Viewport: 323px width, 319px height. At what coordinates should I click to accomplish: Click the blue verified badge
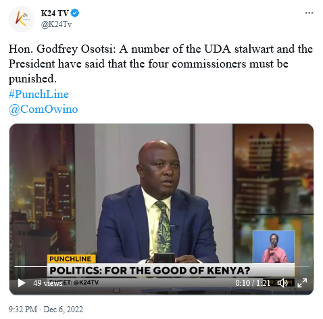click(x=75, y=13)
